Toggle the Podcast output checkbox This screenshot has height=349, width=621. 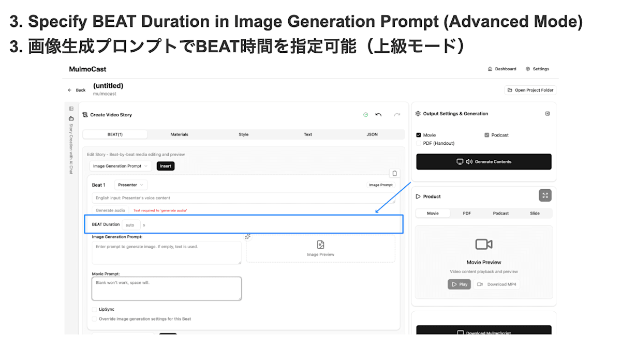pyautogui.click(x=487, y=135)
